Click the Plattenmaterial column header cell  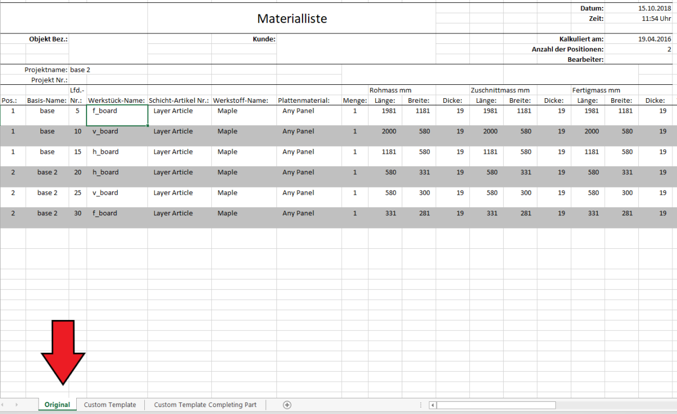pyautogui.click(x=308, y=100)
